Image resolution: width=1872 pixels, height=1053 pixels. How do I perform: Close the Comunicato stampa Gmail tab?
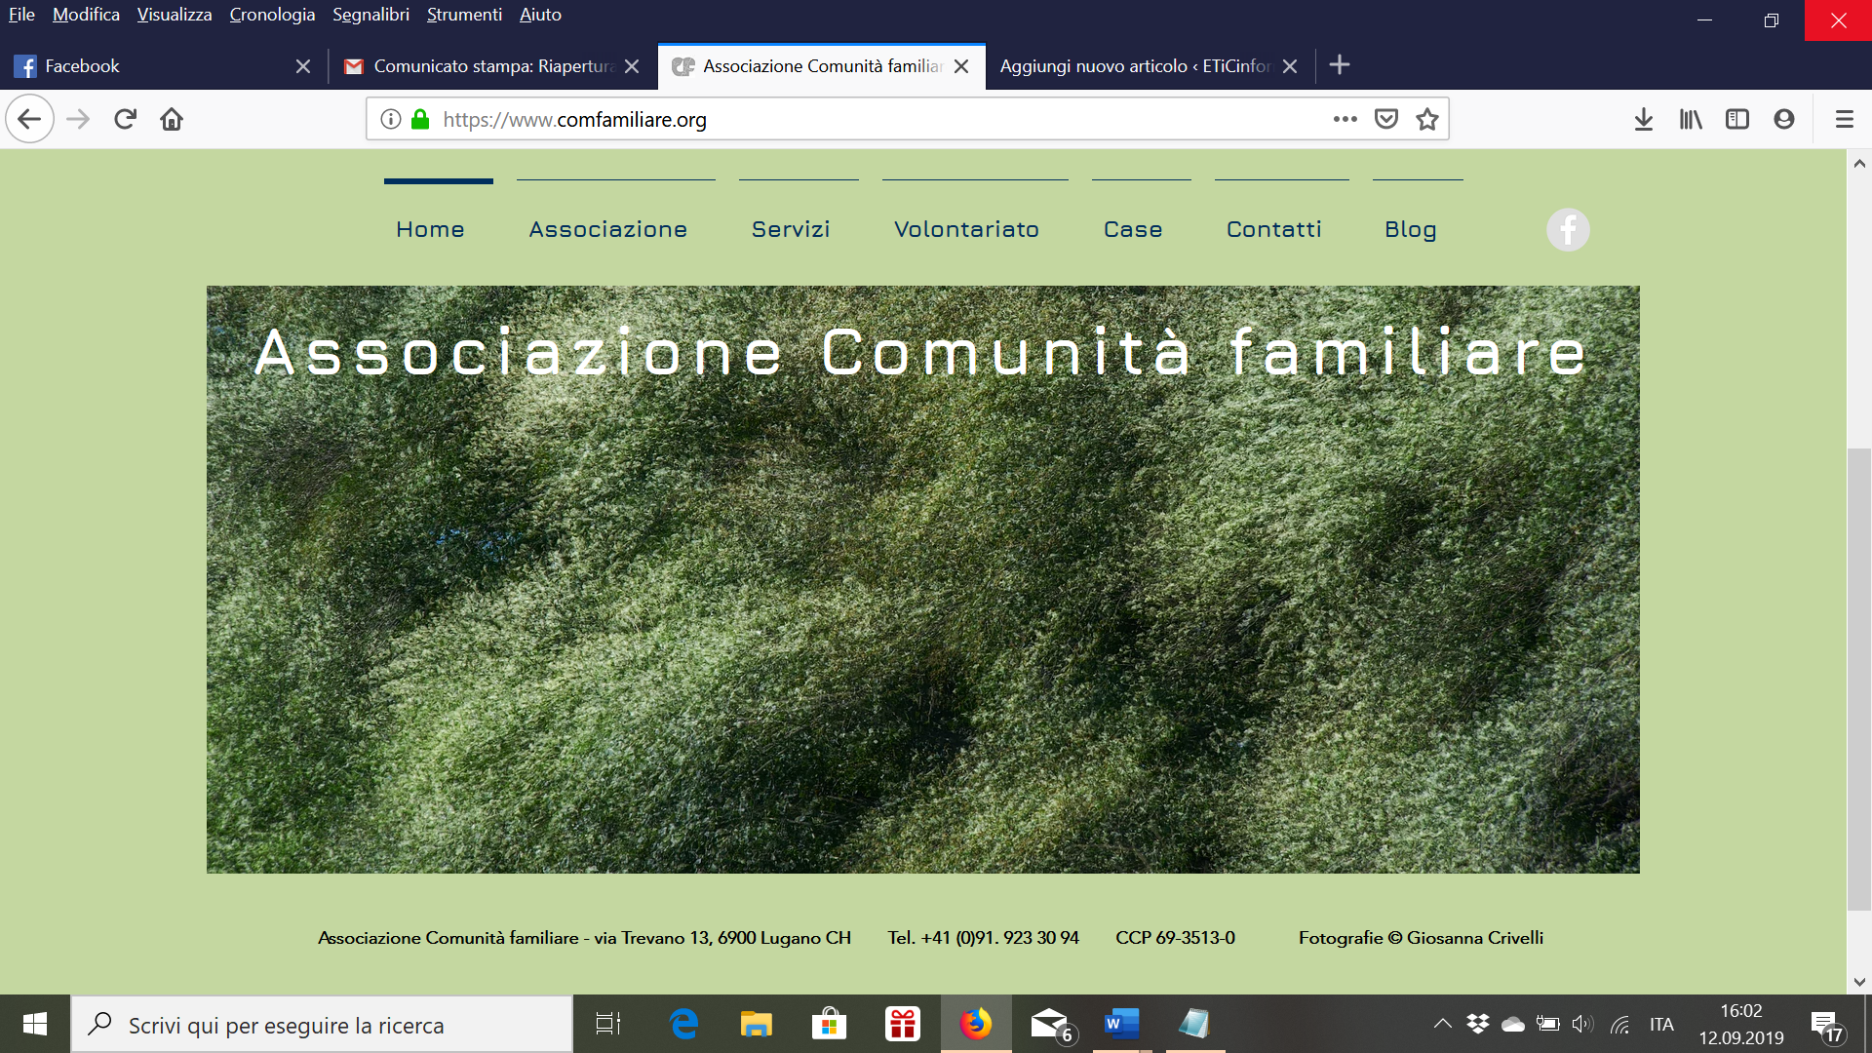point(632,66)
